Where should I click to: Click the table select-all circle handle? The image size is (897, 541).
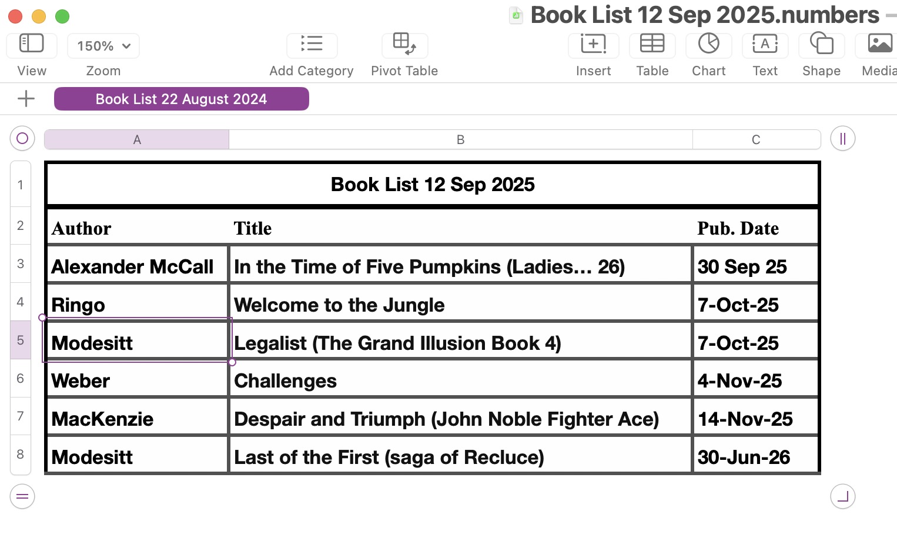point(22,139)
